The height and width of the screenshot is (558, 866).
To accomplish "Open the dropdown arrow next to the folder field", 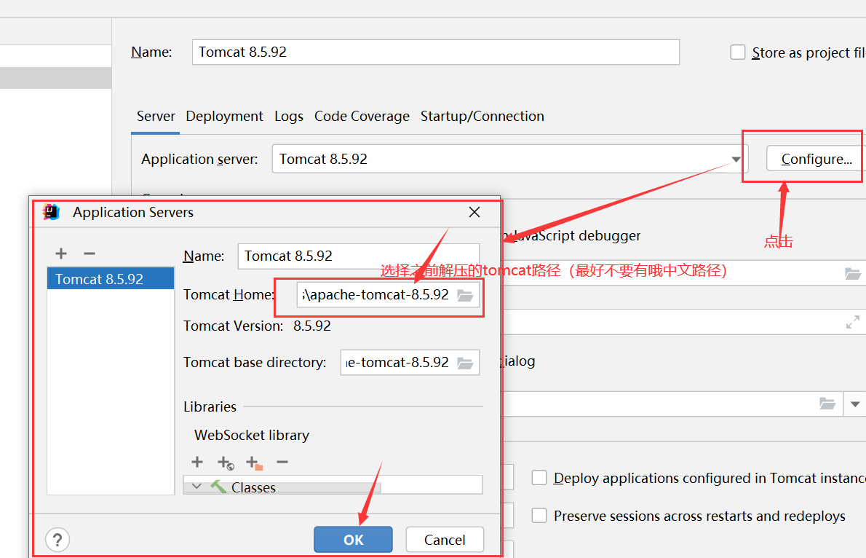I will point(855,404).
